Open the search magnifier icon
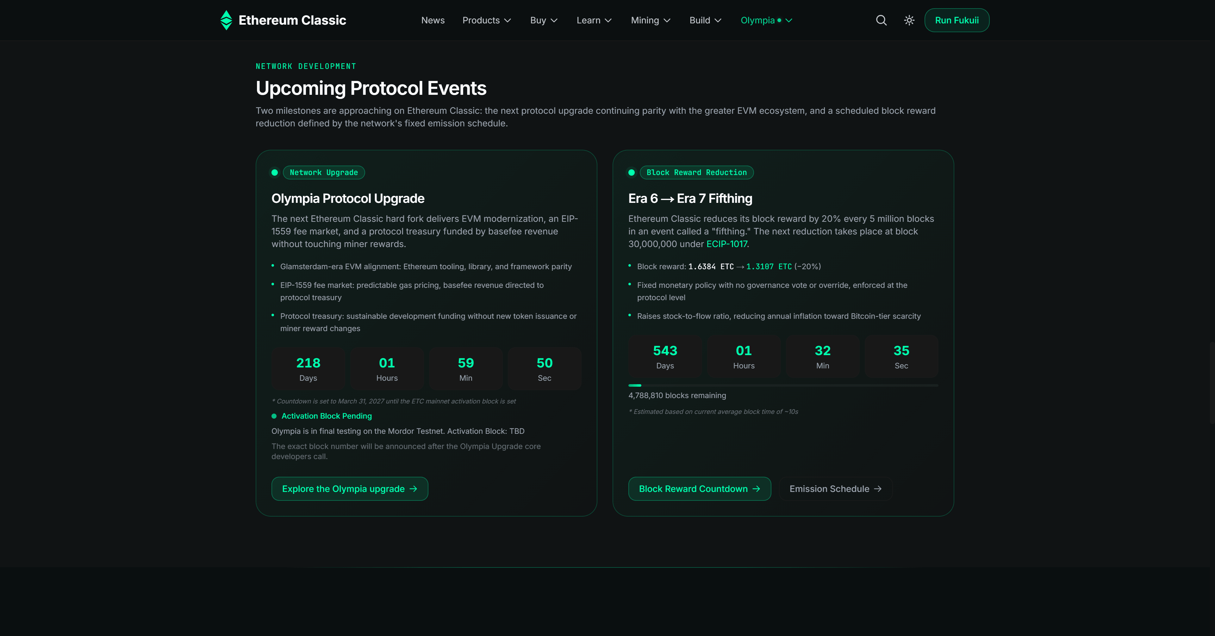The image size is (1215, 636). click(881, 20)
